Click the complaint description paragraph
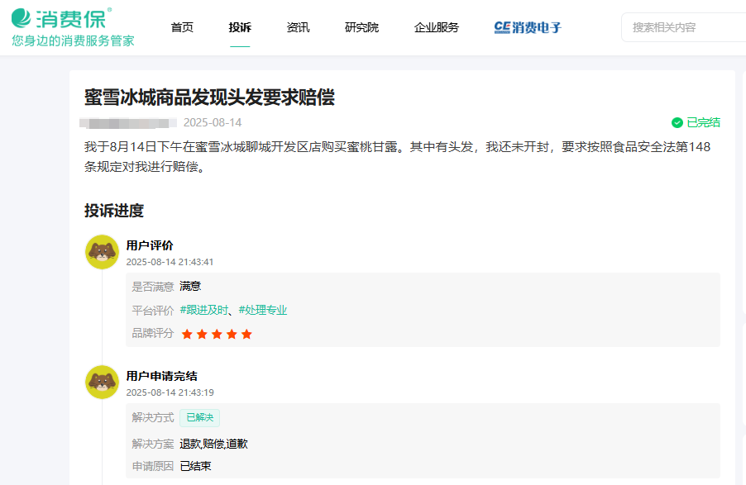The image size is (746, 485). [397, 157]
